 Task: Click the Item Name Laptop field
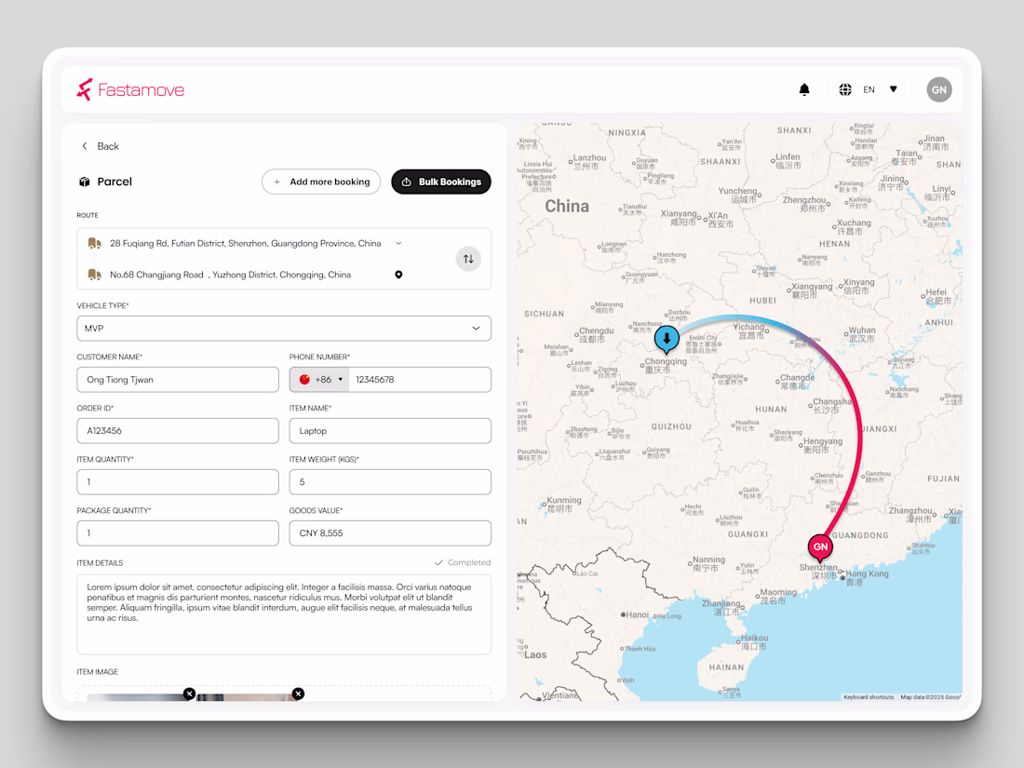coord(390,430)
